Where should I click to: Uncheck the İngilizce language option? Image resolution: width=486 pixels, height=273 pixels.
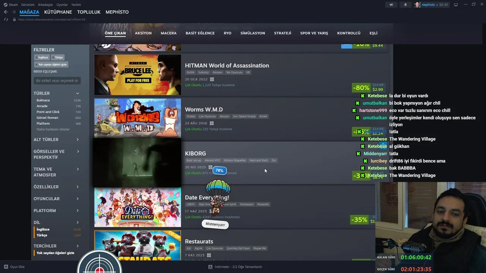pyautogui.click(x=58, y=229)
